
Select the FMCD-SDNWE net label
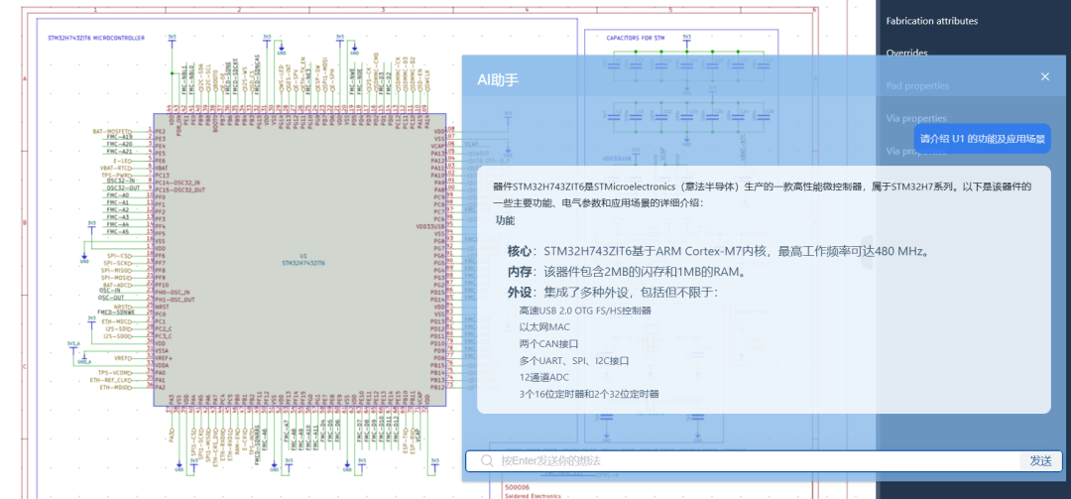coord(115,312)
